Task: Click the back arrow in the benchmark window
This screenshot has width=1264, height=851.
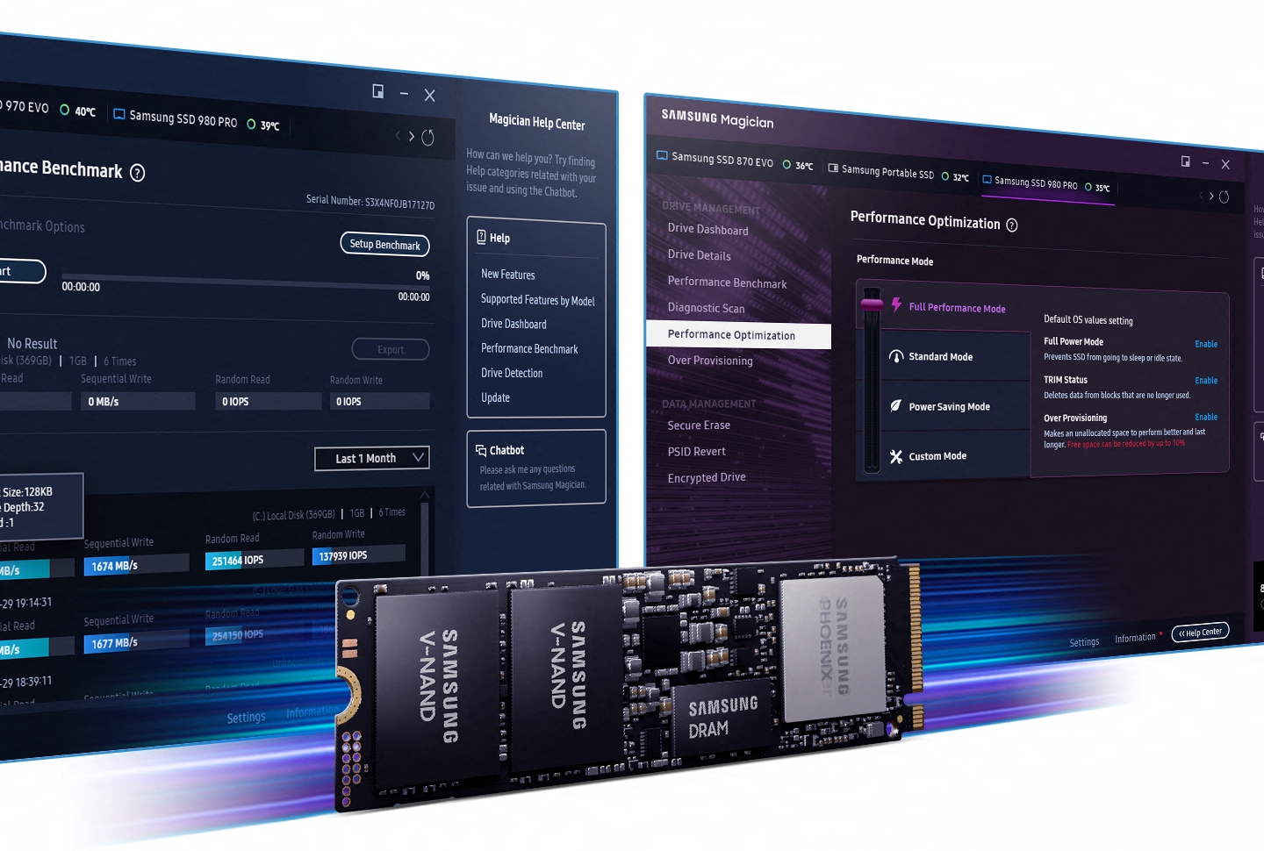Action: pos(398,135)
